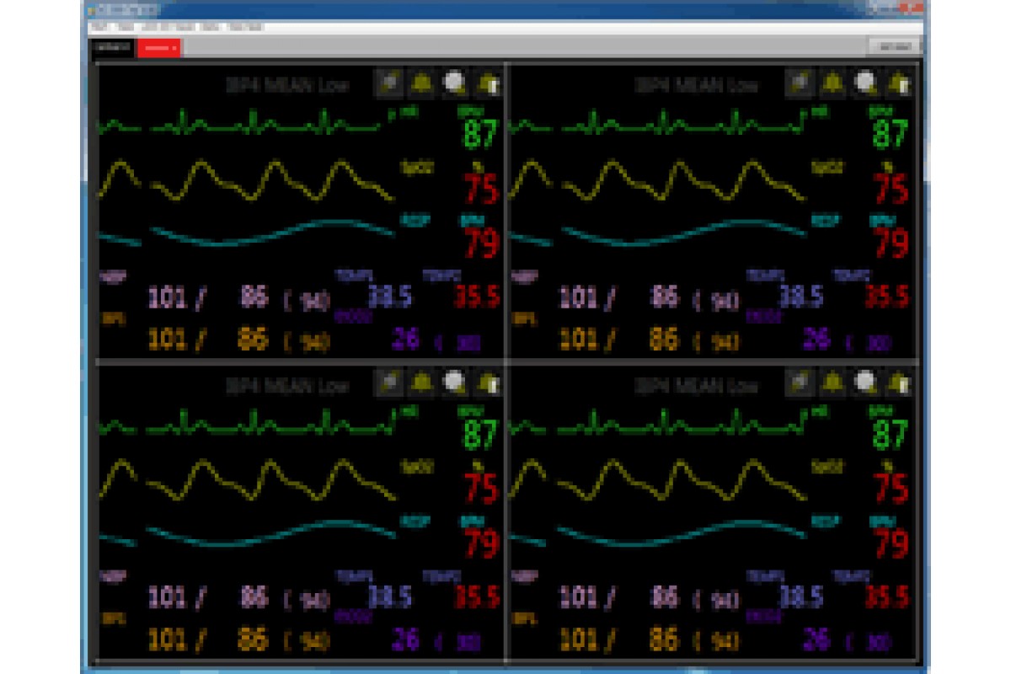Click the yellow SpO2 pleth waveform in top-right panel
Viewport: 1011px width, 674px height.
click(x=657, y=181)
